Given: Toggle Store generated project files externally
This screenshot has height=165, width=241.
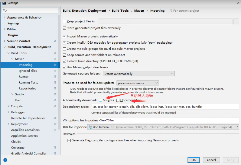Looking at the screenshot, I should click(64, 28).
